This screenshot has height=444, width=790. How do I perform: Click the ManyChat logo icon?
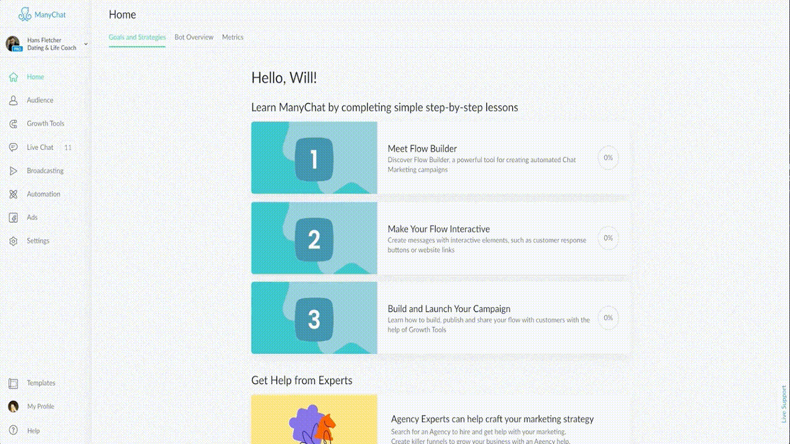click(25, 14)
